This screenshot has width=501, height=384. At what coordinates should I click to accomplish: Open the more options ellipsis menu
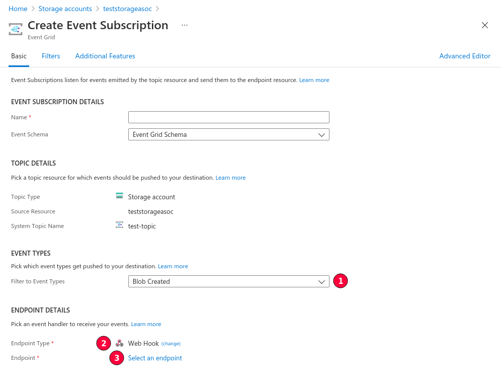pyautogui.click(x=185, y=25)
